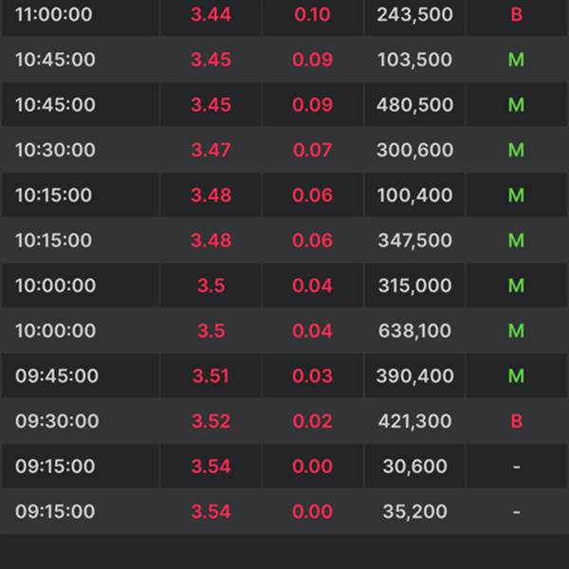
Task: Click the 347,500 volume entry
Action: [x=414, y=241]
